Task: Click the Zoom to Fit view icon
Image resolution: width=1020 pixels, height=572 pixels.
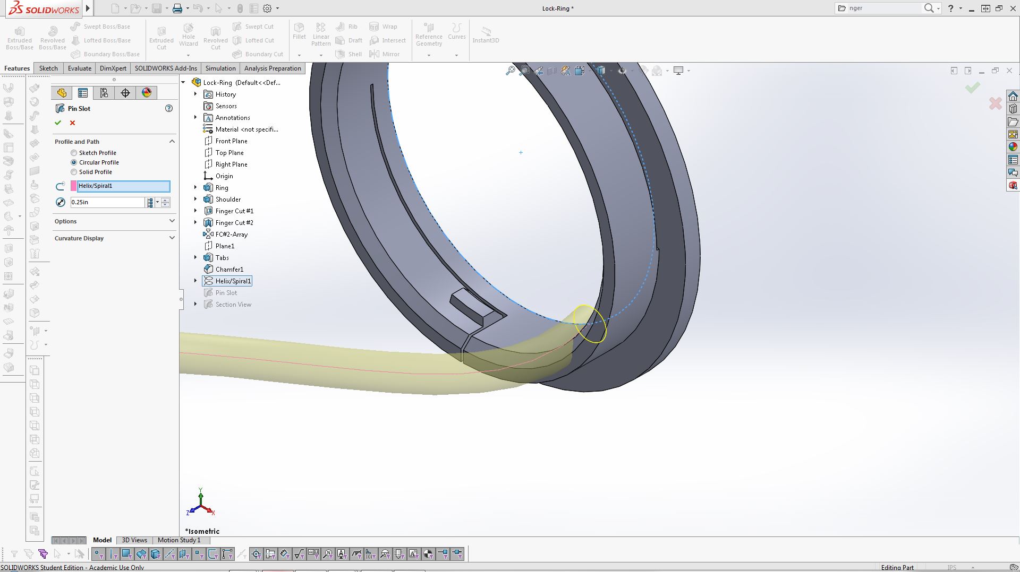Action: click(x=511, y=71)
